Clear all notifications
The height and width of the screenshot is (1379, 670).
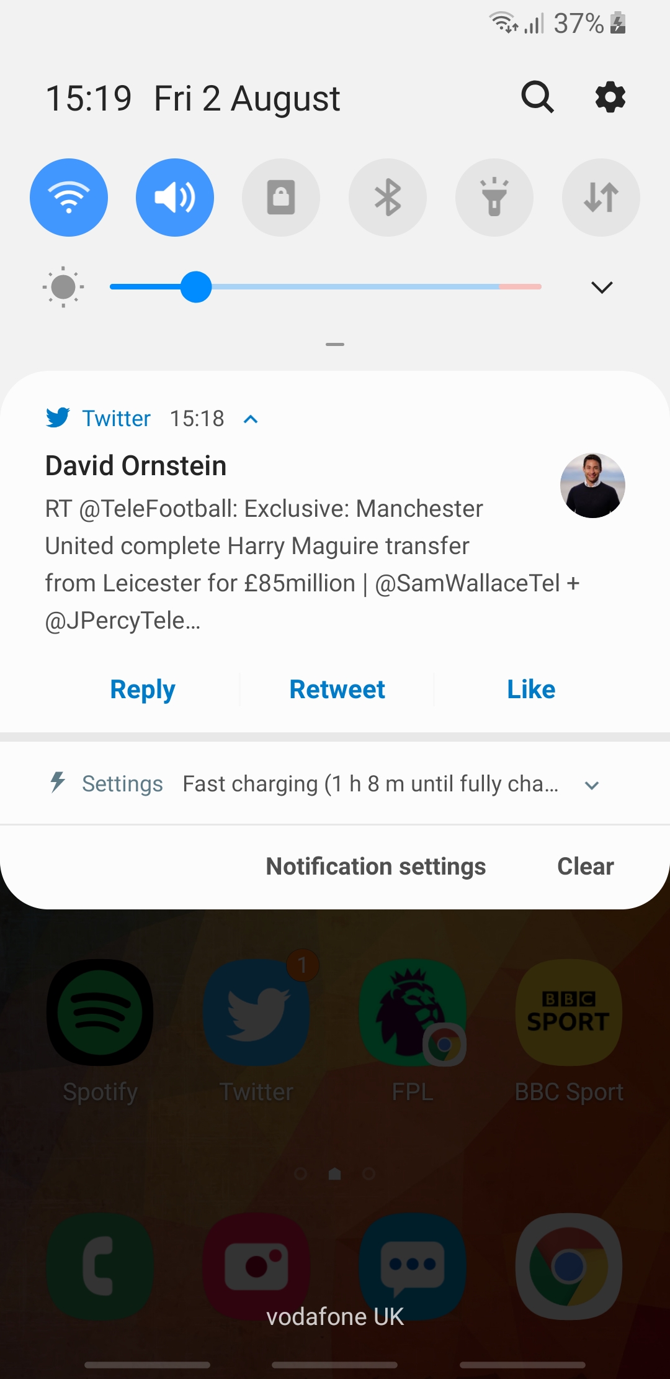tap(585, 867)
